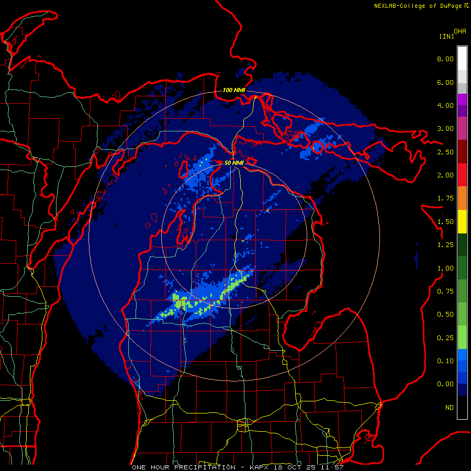Viewport: 471px width, 471px height.
Task: Select the orange legend swatch
Action: 462,198
